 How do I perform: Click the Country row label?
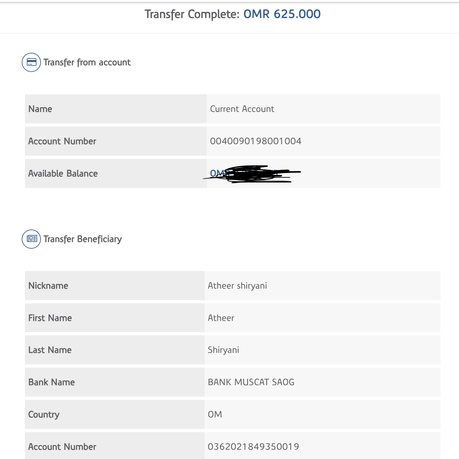[44, 415]
